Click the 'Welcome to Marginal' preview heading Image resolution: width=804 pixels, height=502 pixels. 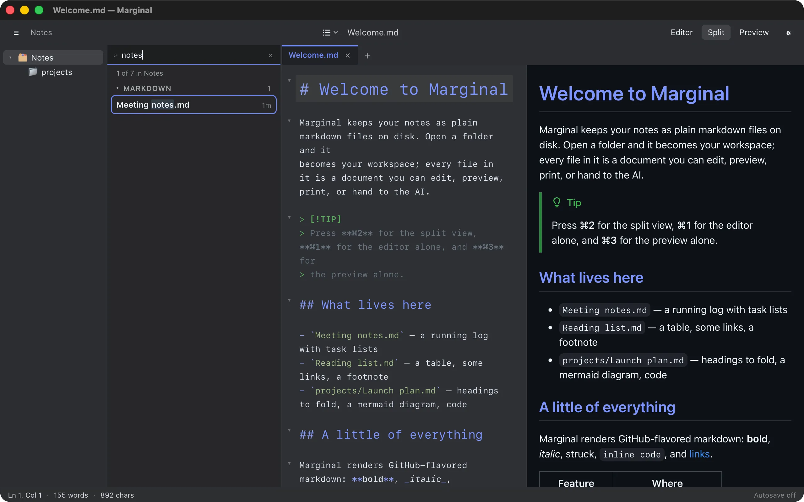tap(634, 93)
